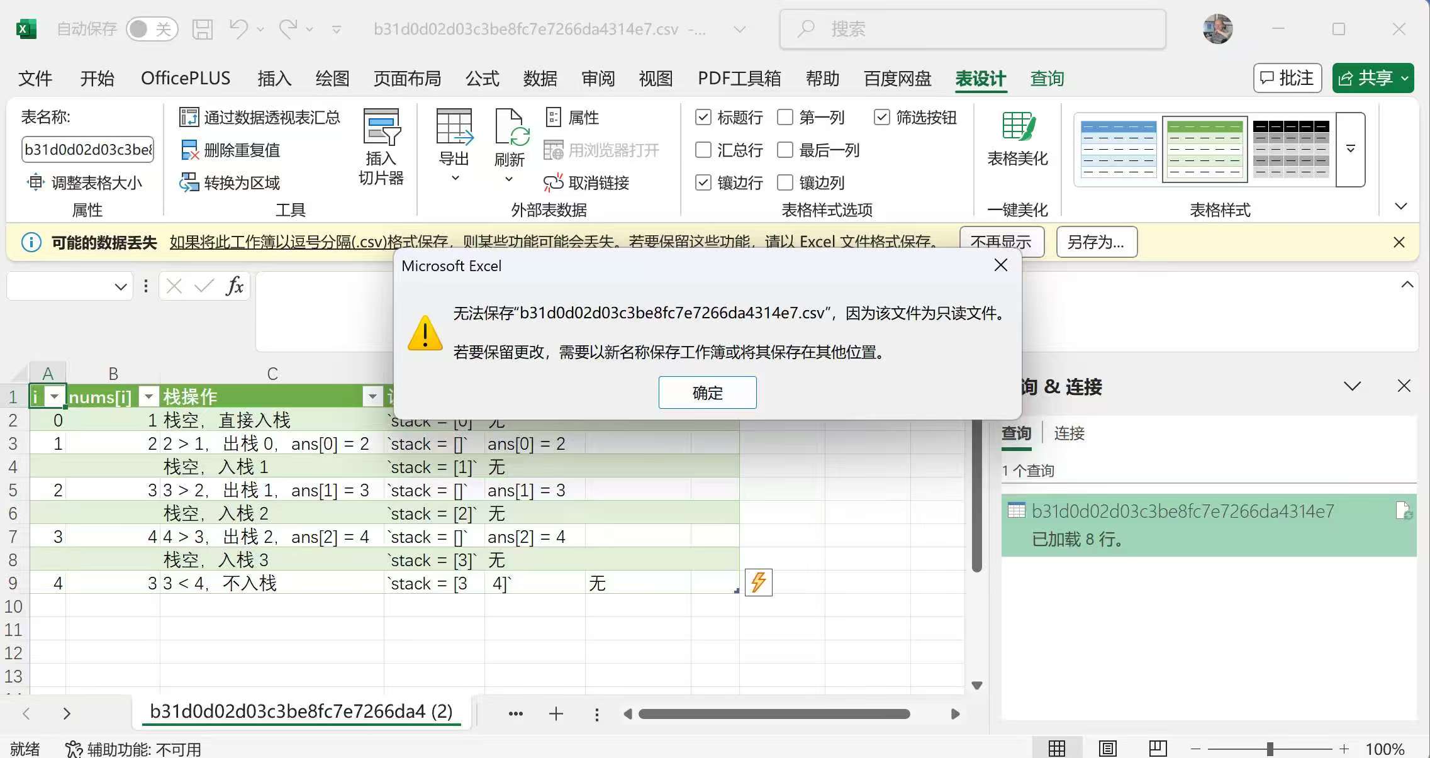Click the Unlink table icon
Screen dimensions: 1430x758
click(x=553, y=183)
